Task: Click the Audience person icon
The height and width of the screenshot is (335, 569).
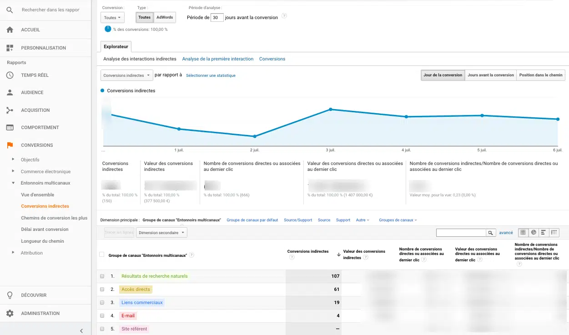Action: (x=10, y=92)
